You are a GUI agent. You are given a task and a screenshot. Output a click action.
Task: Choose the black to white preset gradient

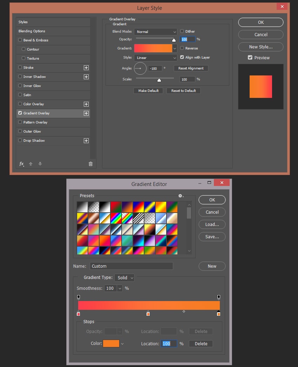[x=105, y=207]
